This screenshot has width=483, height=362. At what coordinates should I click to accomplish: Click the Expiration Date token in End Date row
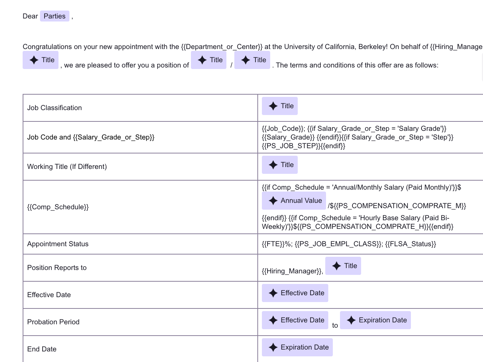point(297,347)
